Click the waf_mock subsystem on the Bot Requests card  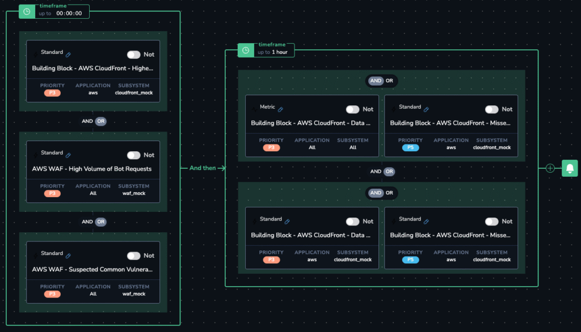[134, 194]
